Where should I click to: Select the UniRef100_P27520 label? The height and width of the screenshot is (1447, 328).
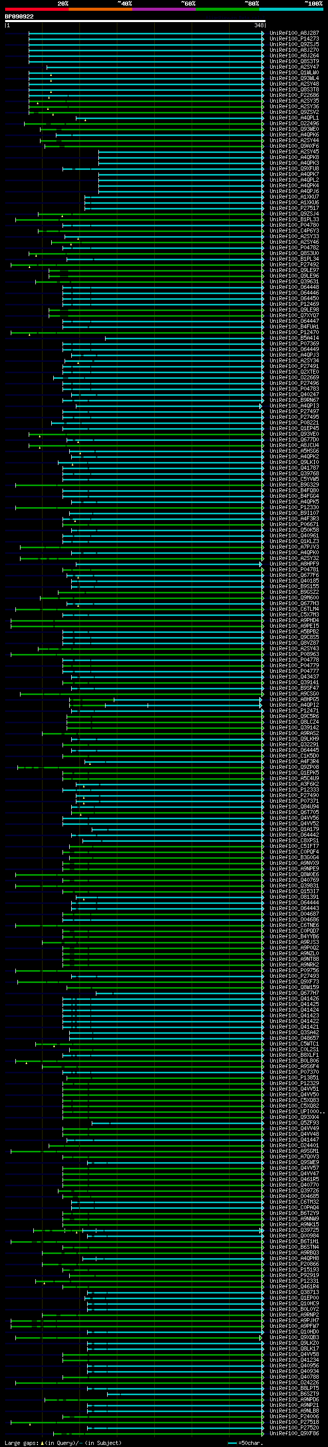tap(294, 1428)
